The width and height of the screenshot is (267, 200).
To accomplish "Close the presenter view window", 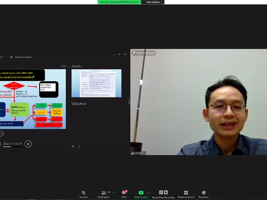I will click(x=125, y=55).
